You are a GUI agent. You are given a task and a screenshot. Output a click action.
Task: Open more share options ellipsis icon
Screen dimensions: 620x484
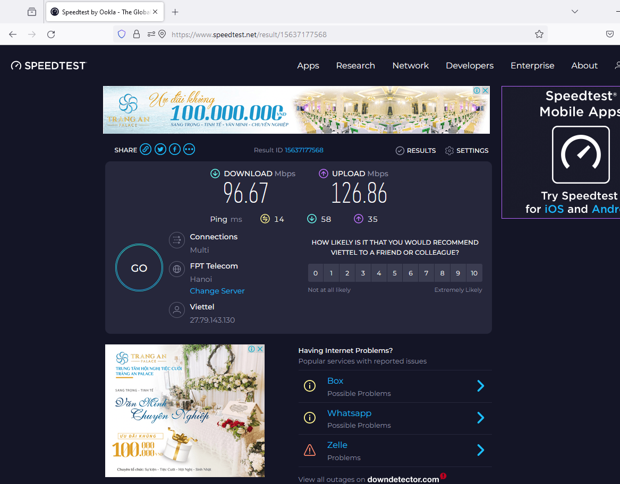189,150
